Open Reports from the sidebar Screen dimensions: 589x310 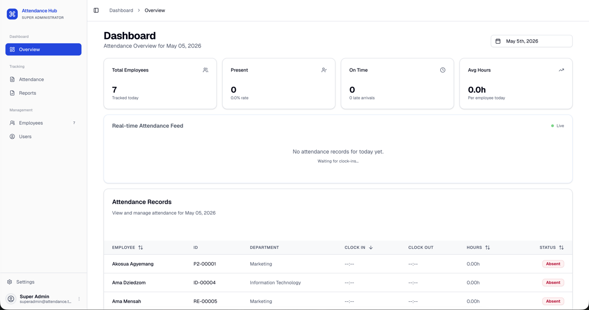[x=43, y=93]
